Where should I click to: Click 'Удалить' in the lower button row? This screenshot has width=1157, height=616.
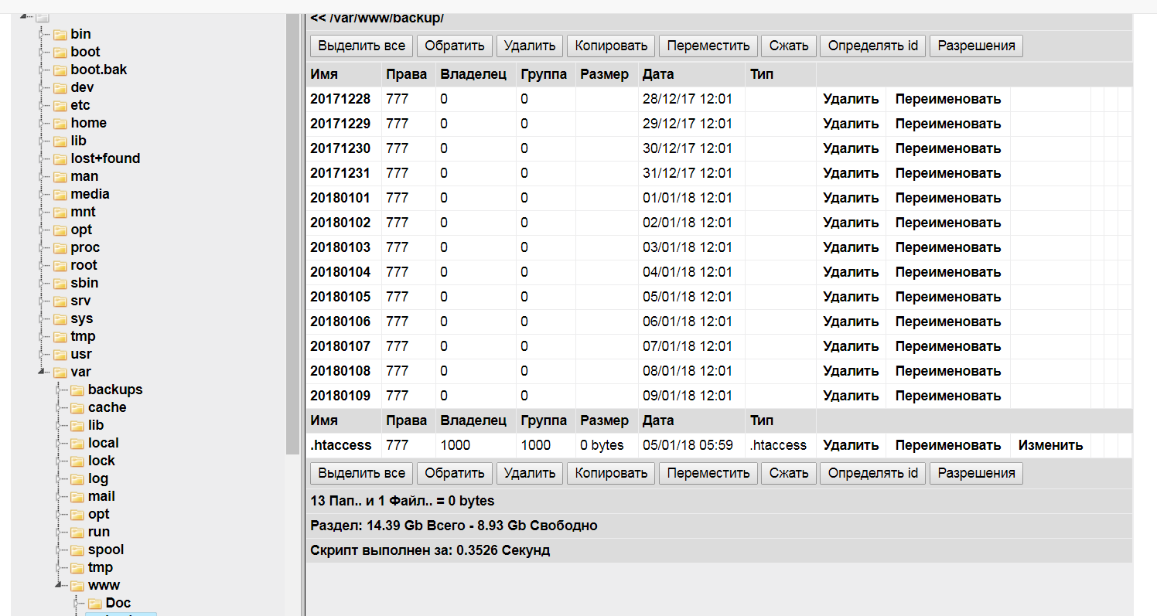(x=530, y=473)
